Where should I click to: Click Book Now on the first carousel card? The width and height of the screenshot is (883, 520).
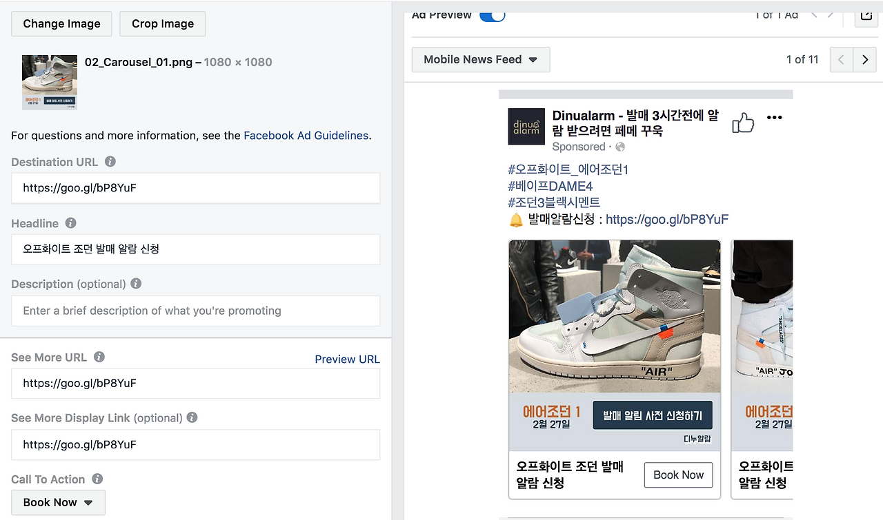(678, 475)
